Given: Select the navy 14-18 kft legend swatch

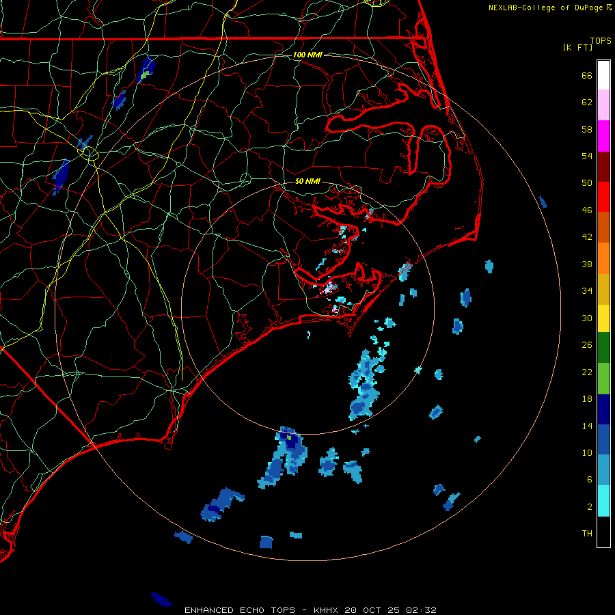Looking at the screenshot, I should coord(603,409).
